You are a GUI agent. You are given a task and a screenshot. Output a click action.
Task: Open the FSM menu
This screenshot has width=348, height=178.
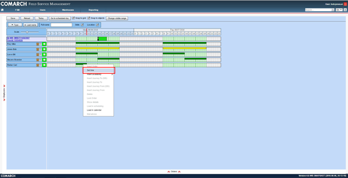pos(17,10)
